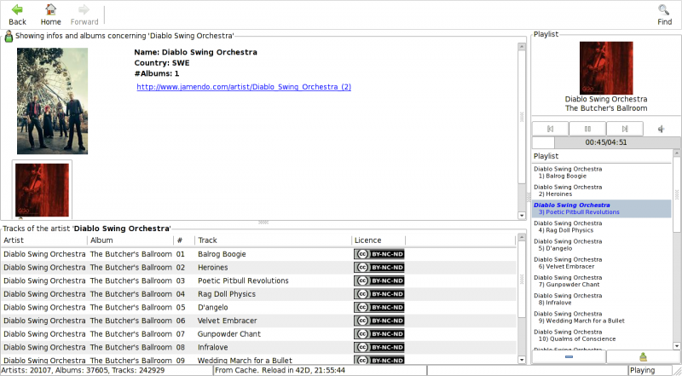682x376 pixels.
Task: Click the volume speaker icon
Action: (x=661, y=129)
